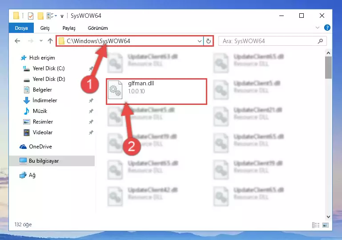Click the vertical scrollbar thumb
Viewport: 342px width, 240px height.
328,68
